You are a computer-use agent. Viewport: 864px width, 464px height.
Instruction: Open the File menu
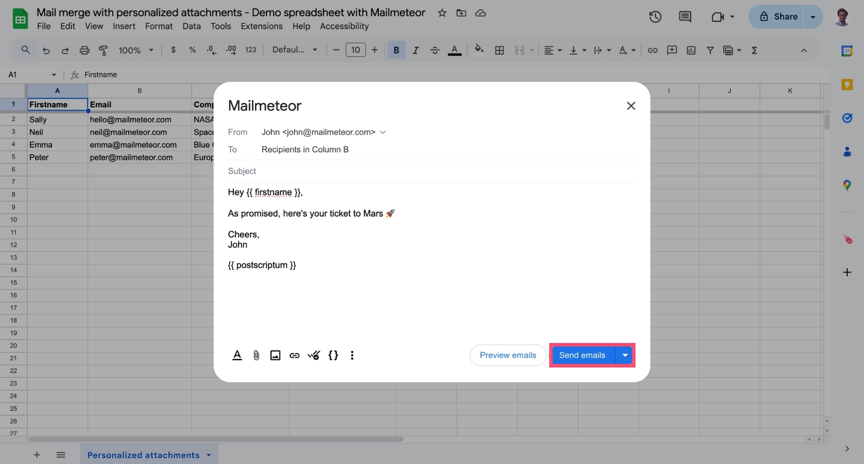[44, 26]
